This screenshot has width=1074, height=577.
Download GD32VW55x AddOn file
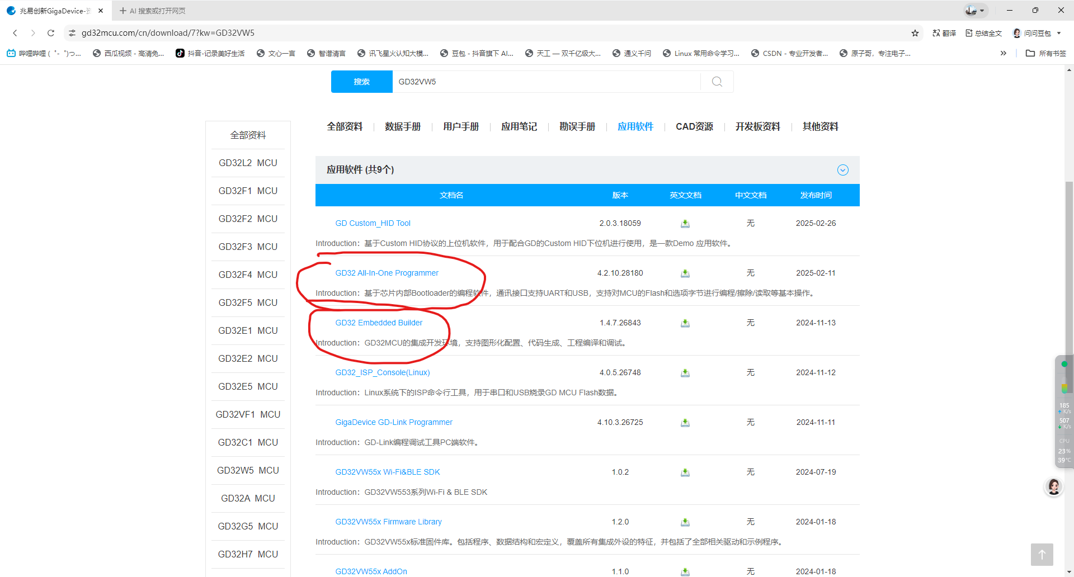[x=685, y=571]
